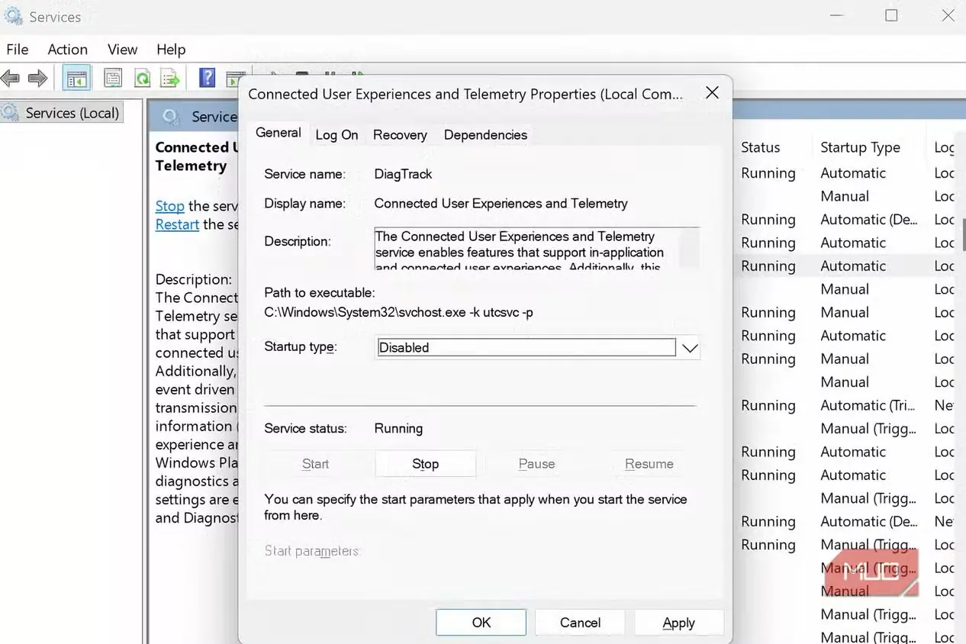Switch to the Dependencies tab
The height and width of the screenshot is (644, 966).
point(485,135)
